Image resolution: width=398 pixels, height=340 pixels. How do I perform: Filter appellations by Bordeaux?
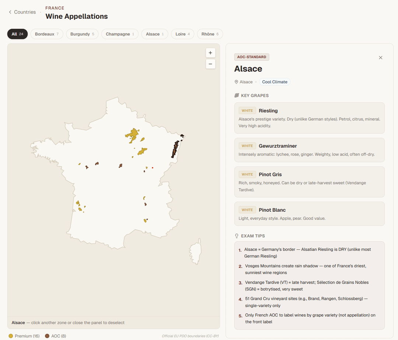click(x=47, y=34)
